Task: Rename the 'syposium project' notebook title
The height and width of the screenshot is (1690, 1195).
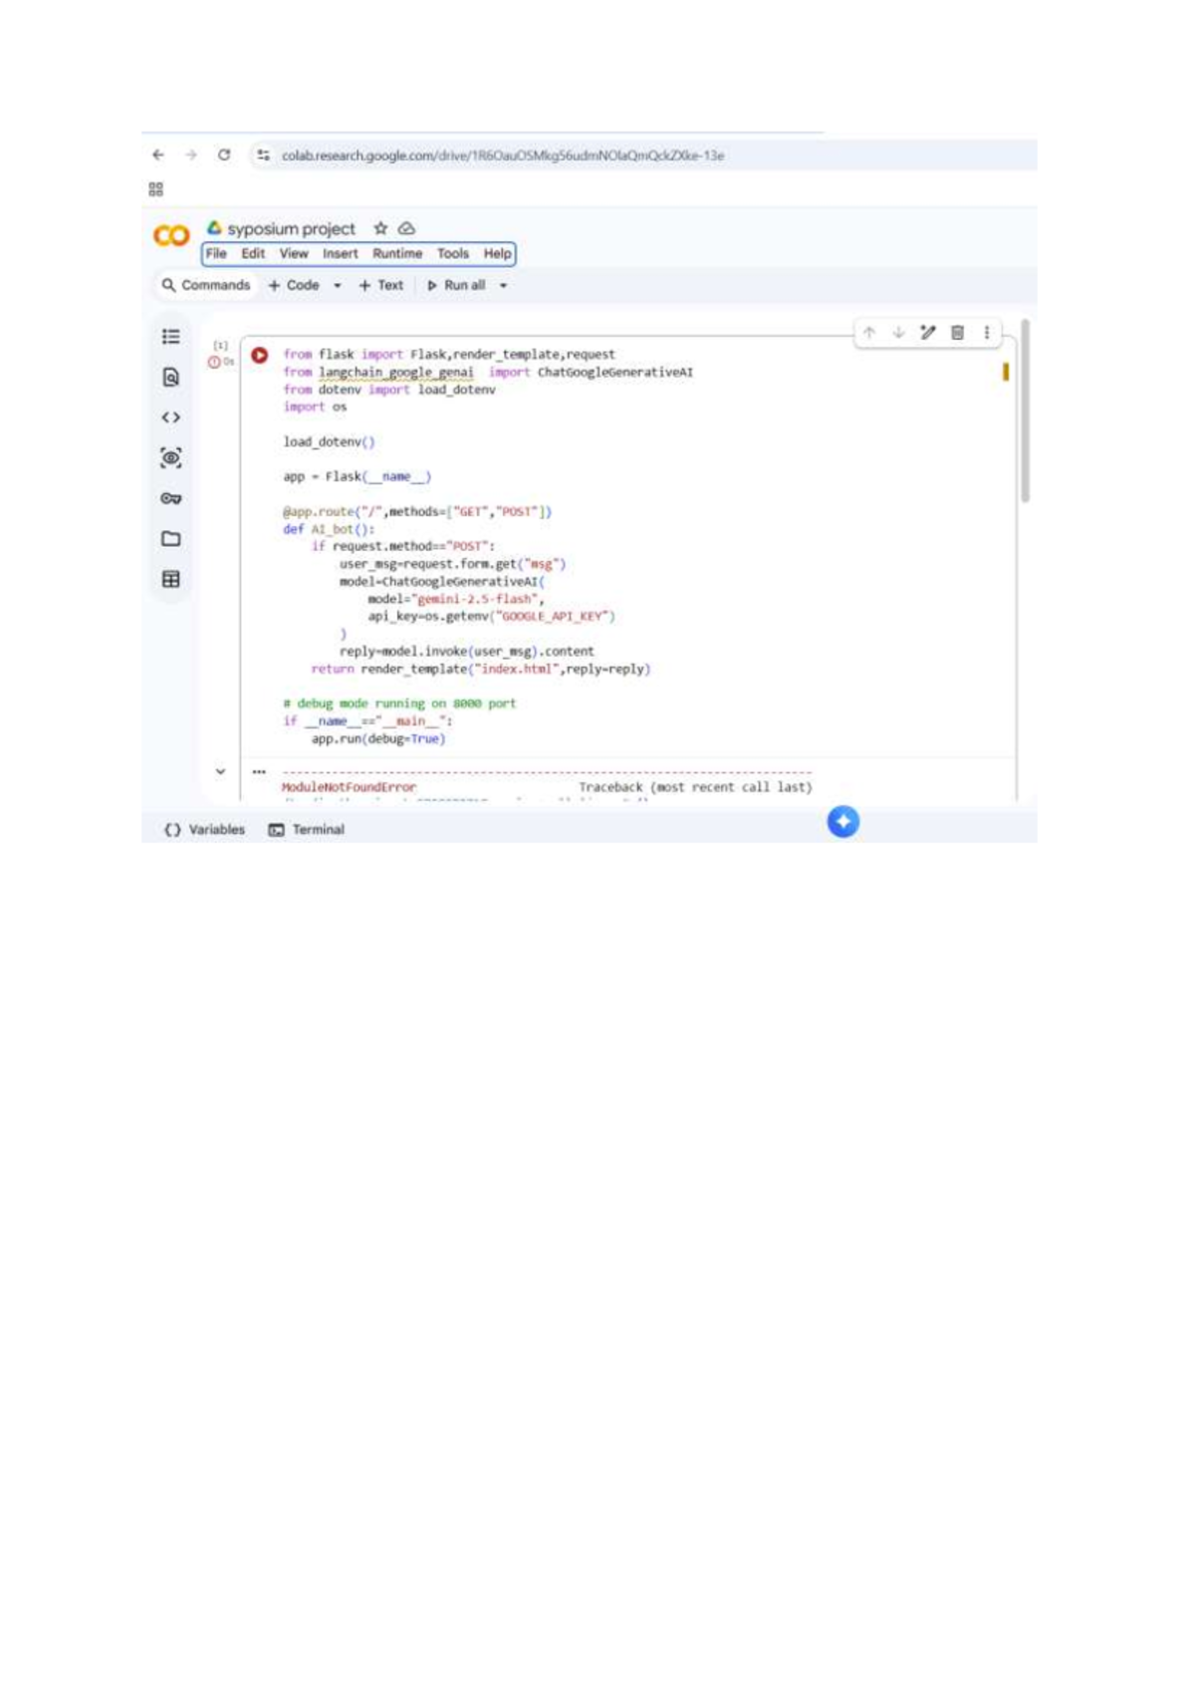Action: pyautogui.click(x=291, y=229)
